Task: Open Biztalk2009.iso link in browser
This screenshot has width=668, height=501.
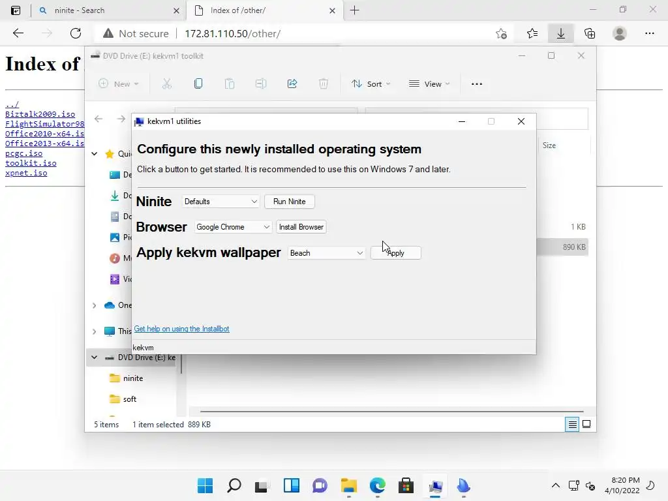Action: (40, 114)
